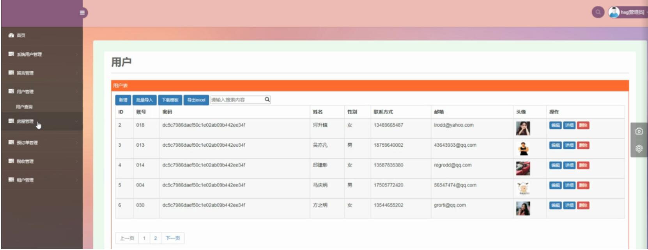Open the 留言管理 menu label
This screenshot has height=250, width=648.
coord(25,73)
